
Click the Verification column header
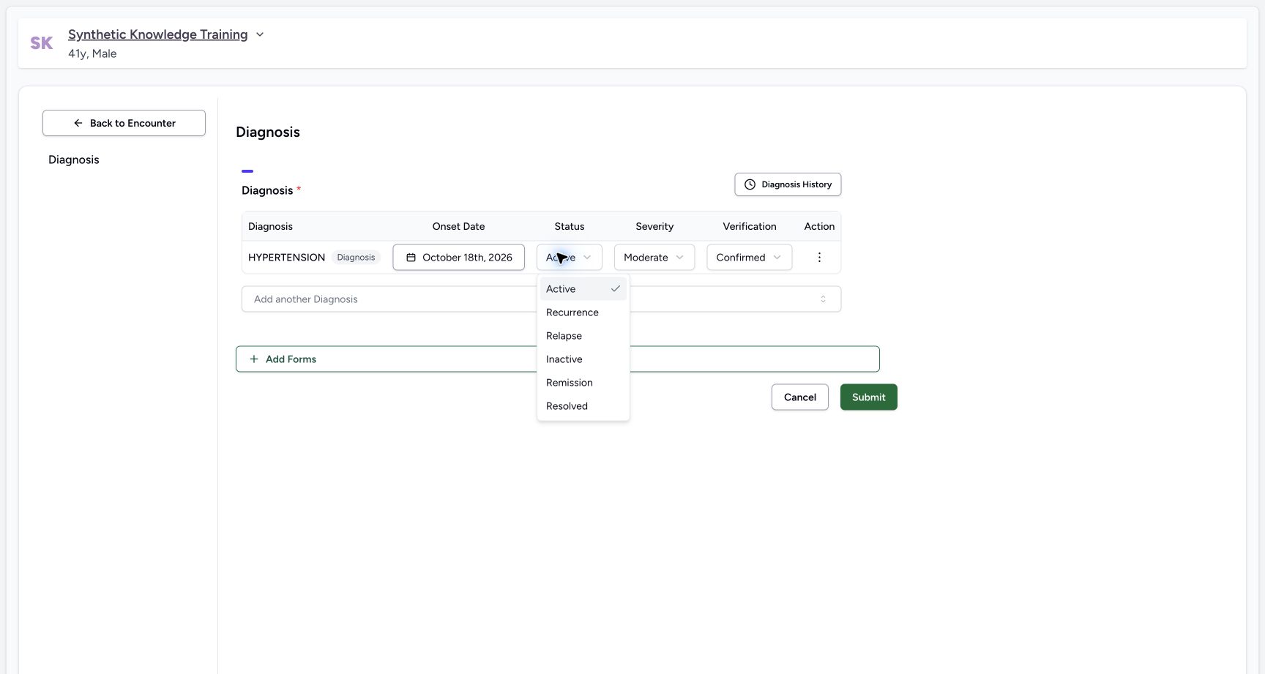749,227
